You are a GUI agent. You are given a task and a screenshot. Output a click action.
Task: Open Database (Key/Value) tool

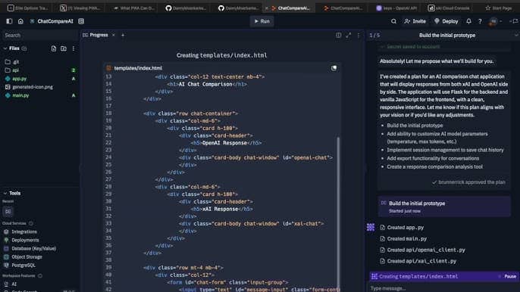click(x=33, y=248)
